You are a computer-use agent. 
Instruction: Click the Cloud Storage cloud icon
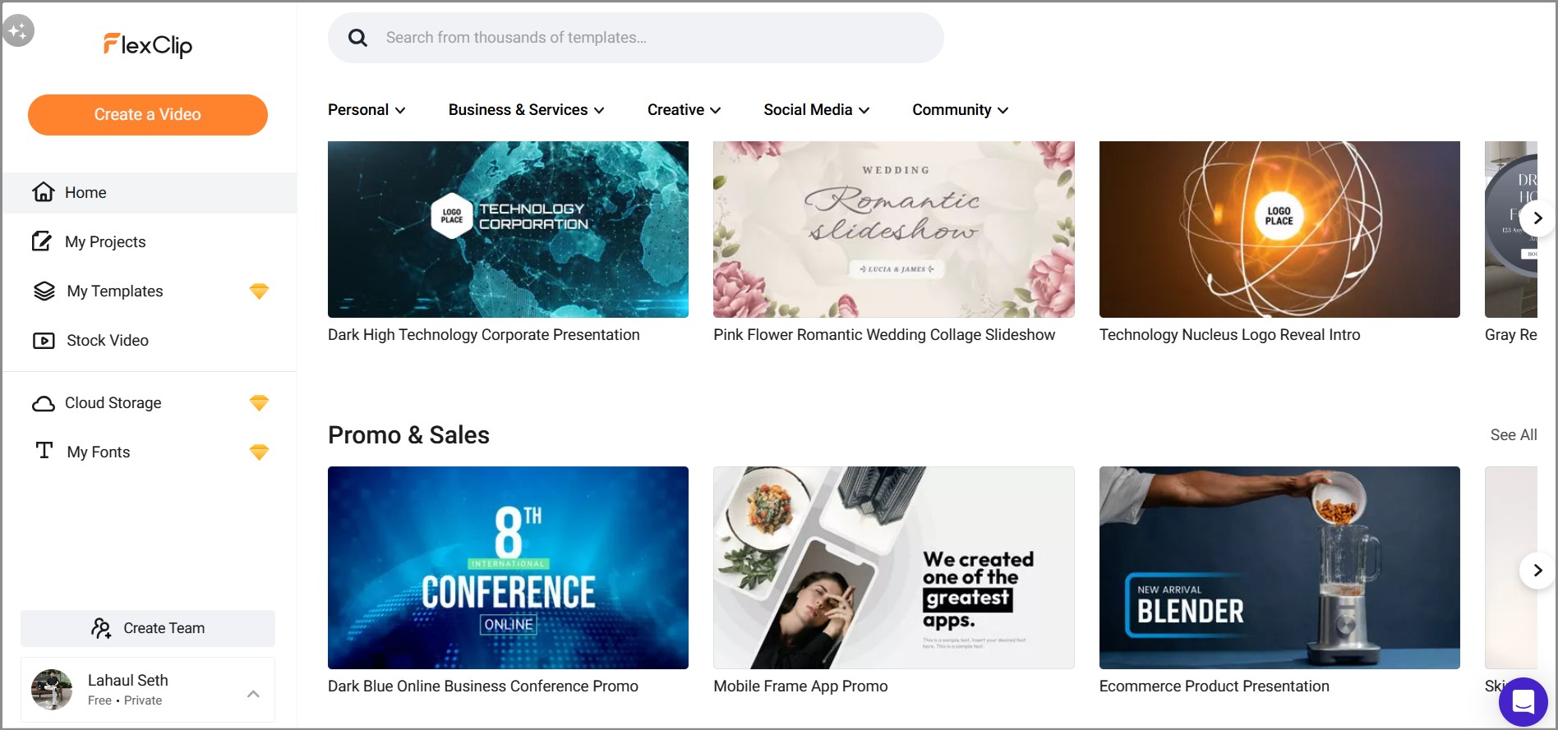click(x=44, y=403)
